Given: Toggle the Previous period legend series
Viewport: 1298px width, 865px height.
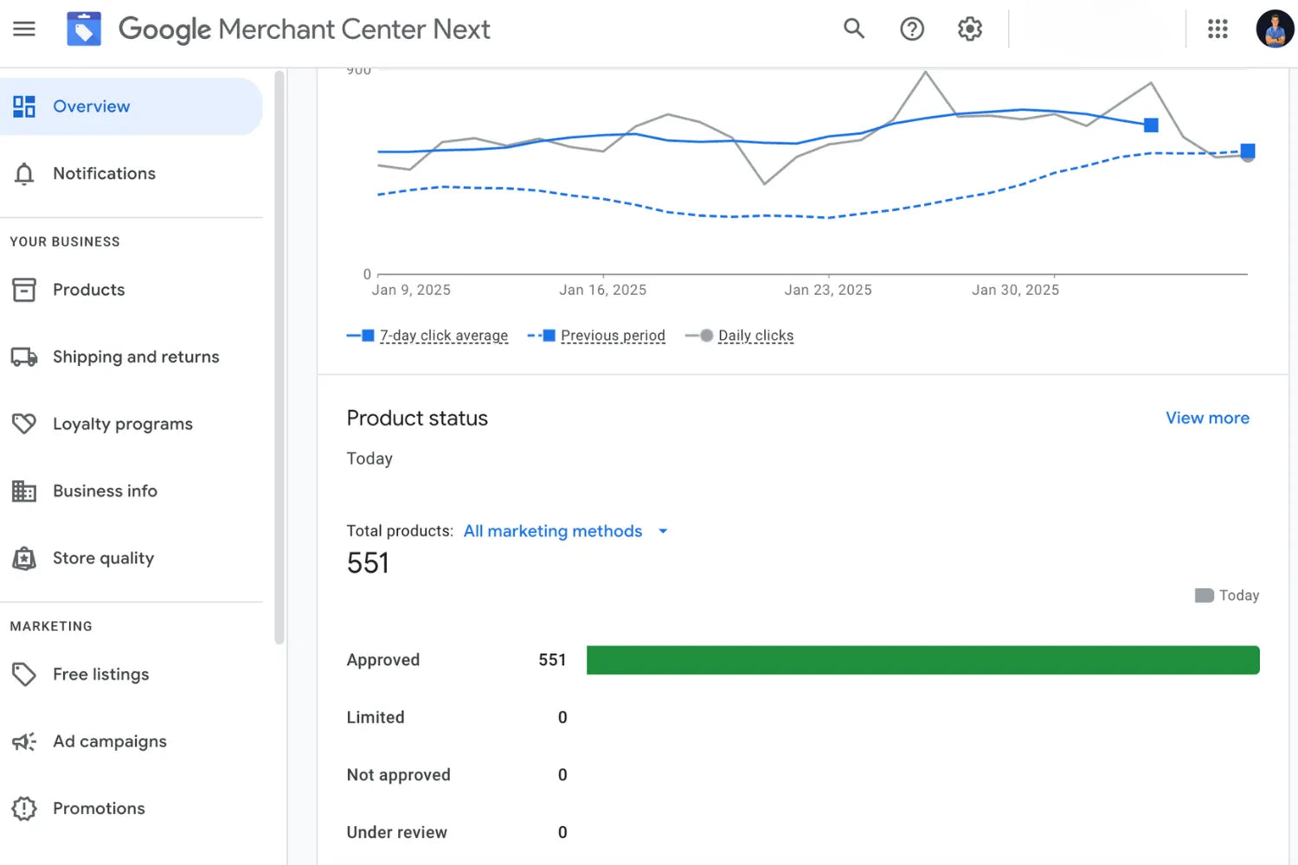Looking at the screenshot, I should tap(612, 336).
